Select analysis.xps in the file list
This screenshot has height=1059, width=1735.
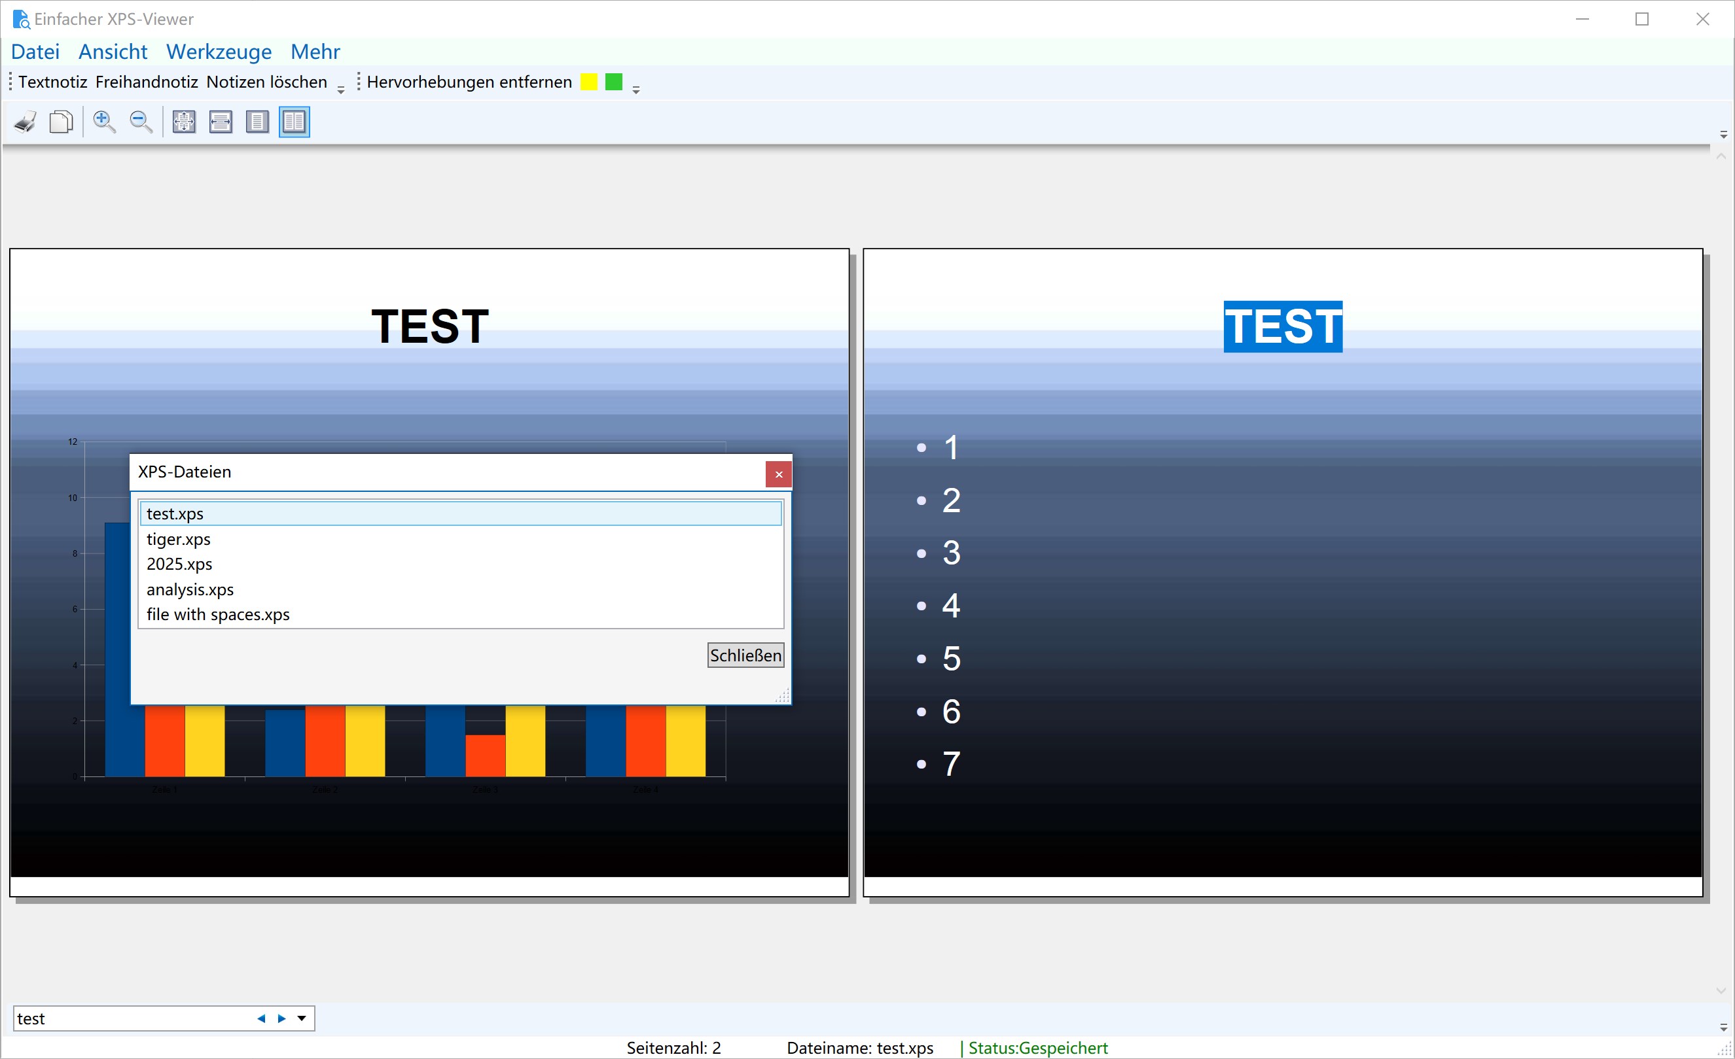click(x=461, y=589)
